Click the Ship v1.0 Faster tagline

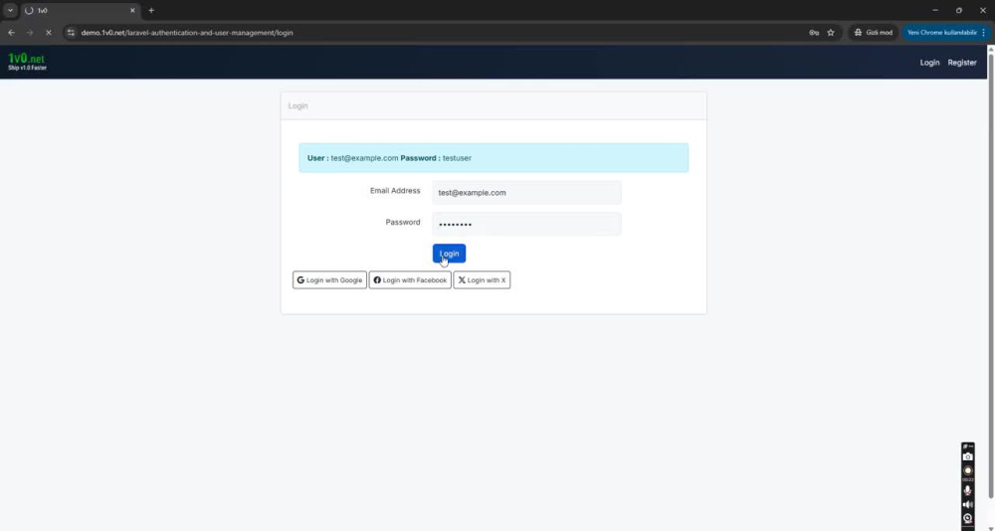click(x=27, y=68)
